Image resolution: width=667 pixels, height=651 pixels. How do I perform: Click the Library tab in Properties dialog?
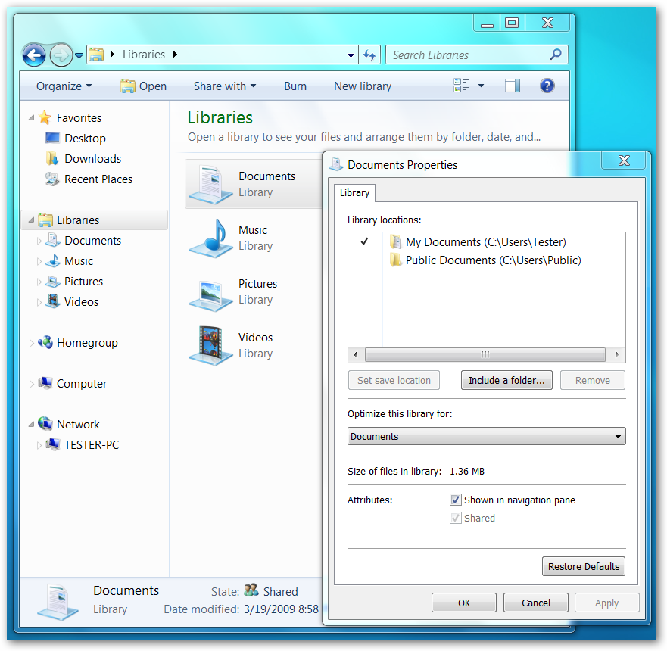tap(354, 192)
